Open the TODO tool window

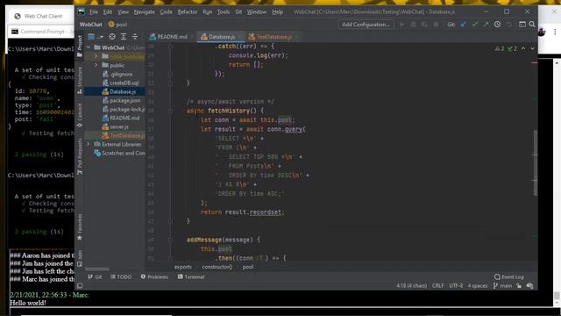pyautogui.click(x=121, y=277)
